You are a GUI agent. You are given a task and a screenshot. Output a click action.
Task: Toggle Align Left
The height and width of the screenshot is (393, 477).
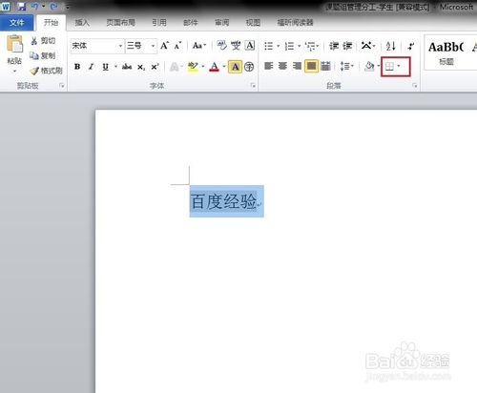269,66
